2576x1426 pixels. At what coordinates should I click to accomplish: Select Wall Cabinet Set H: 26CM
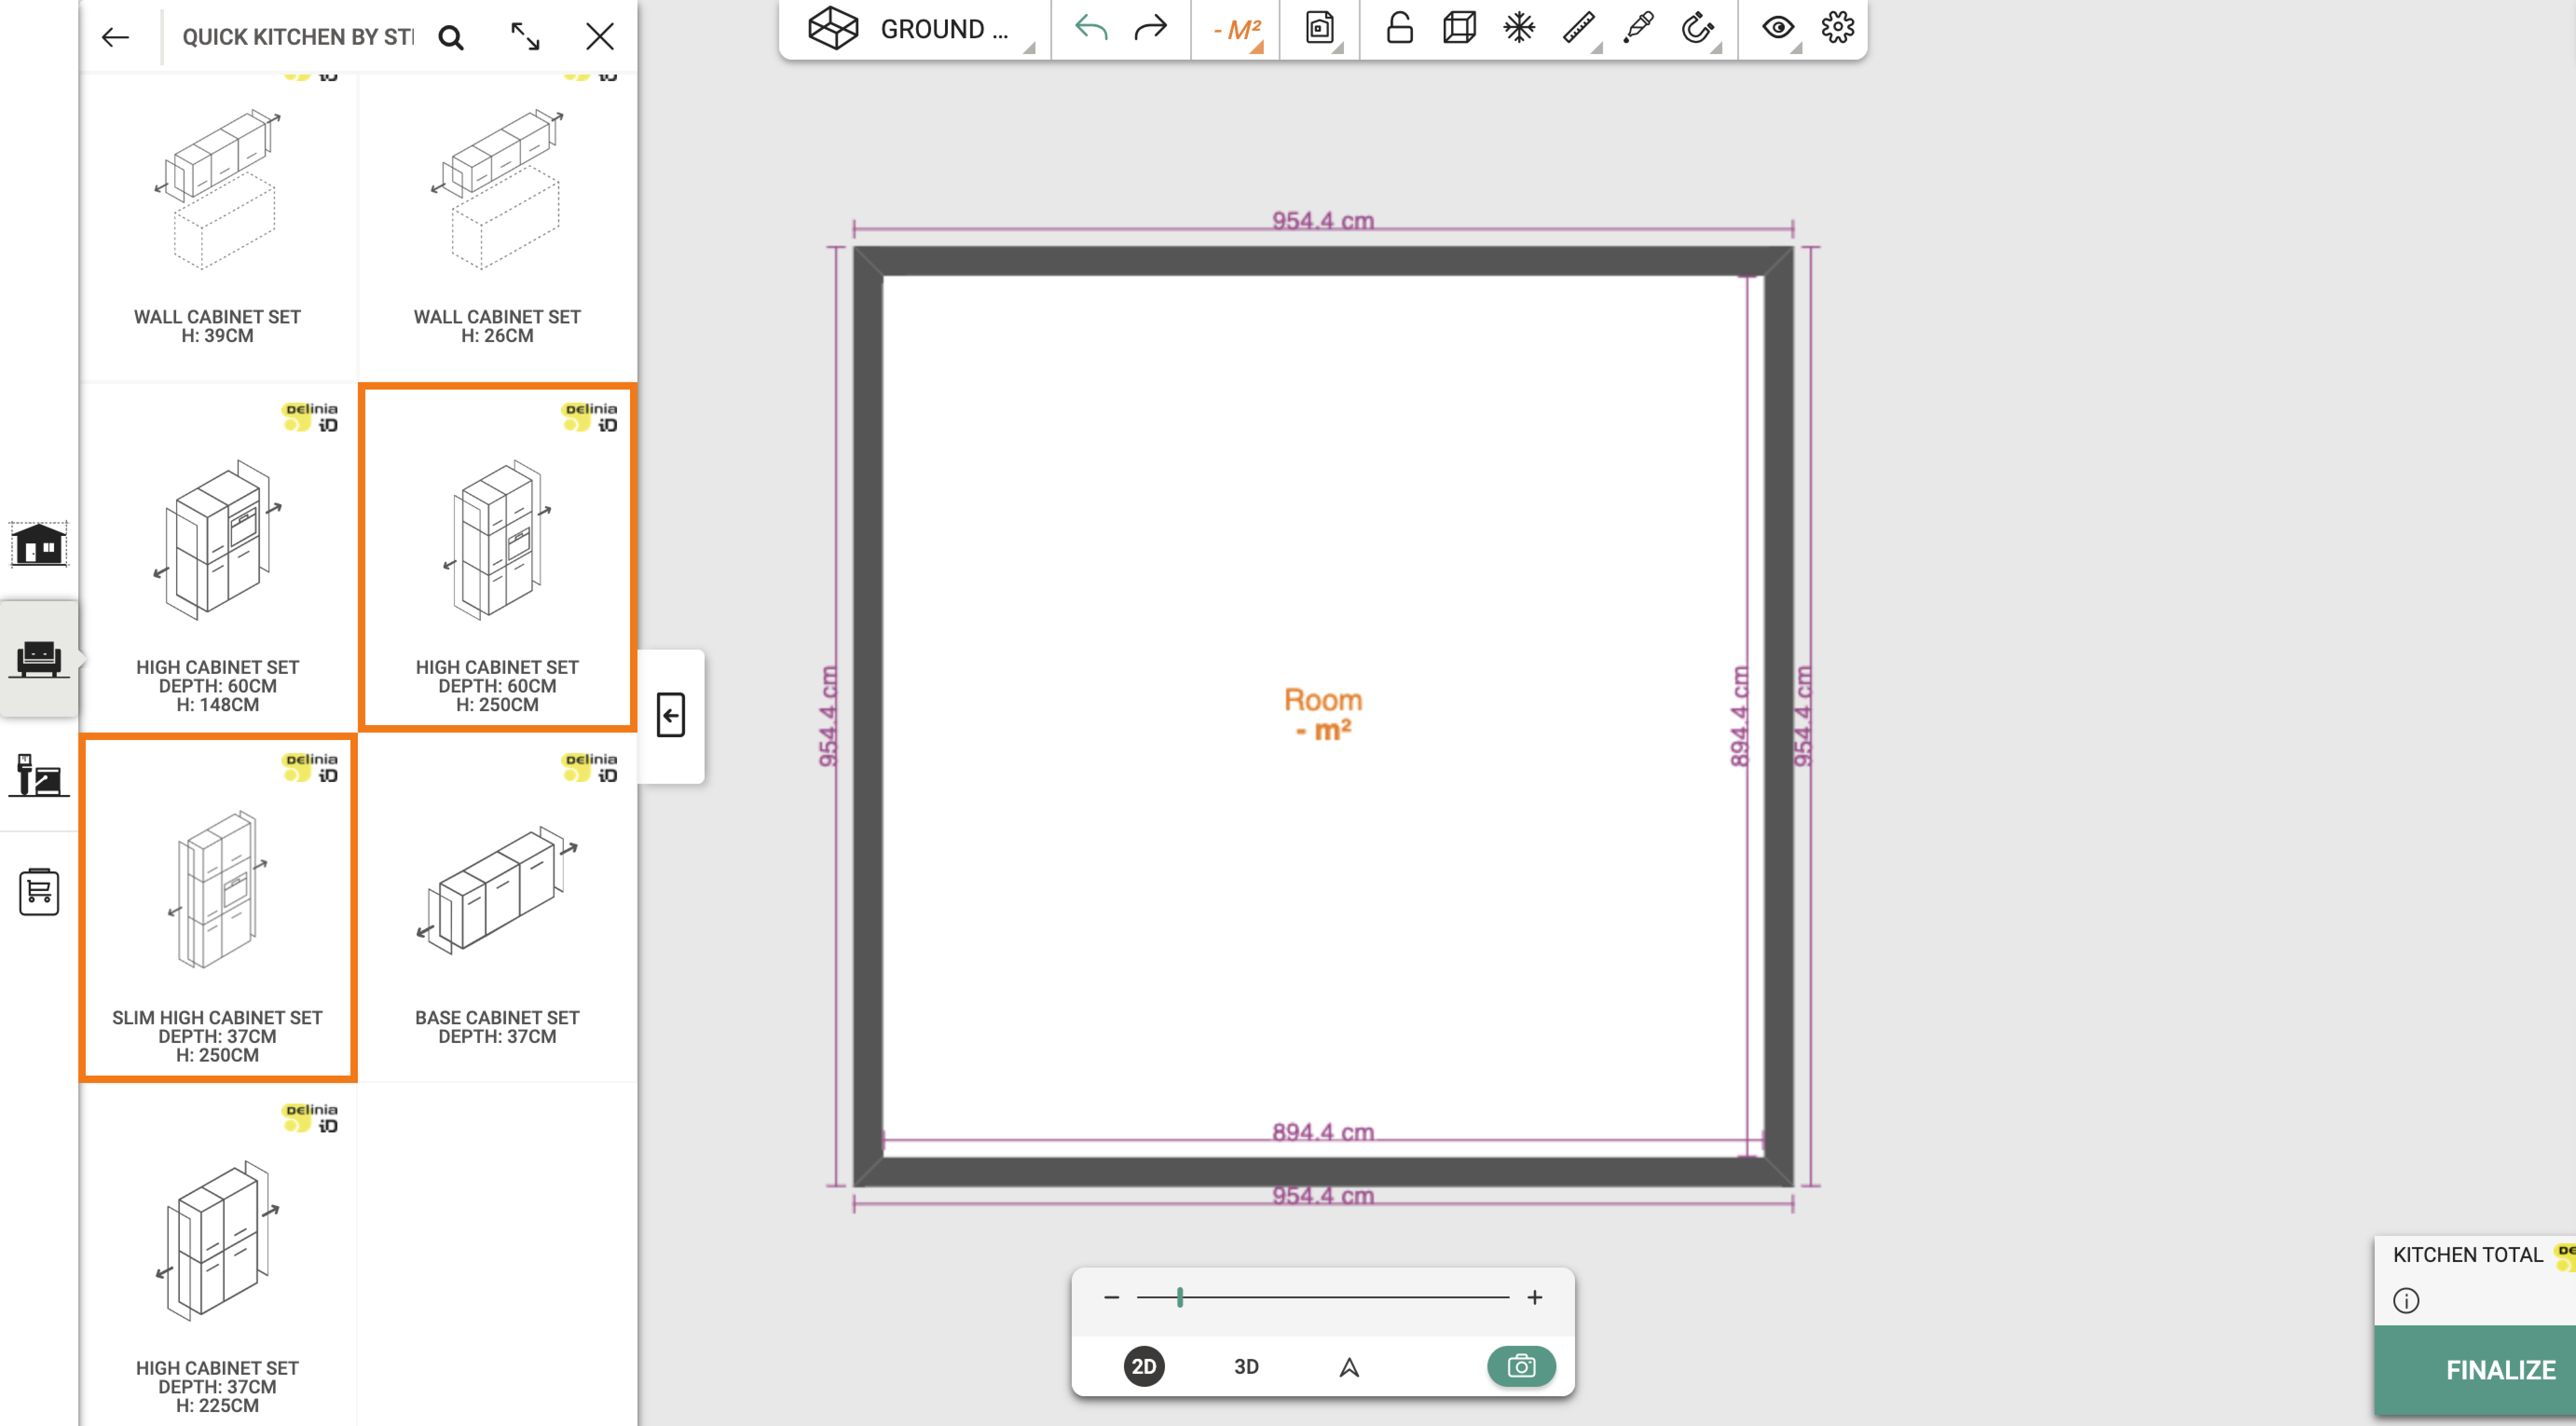coord(497,228)
